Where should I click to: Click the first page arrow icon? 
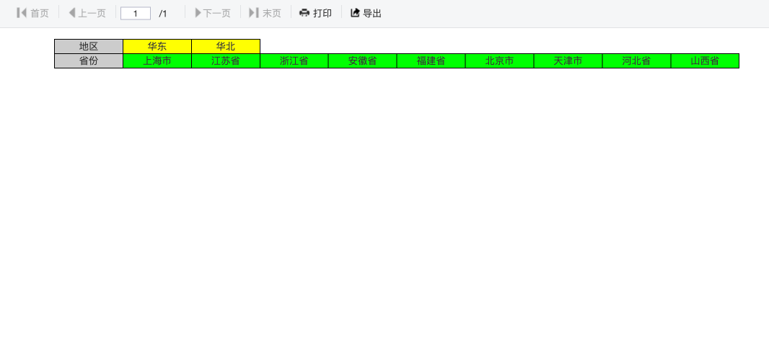click(x=21, y=13)
